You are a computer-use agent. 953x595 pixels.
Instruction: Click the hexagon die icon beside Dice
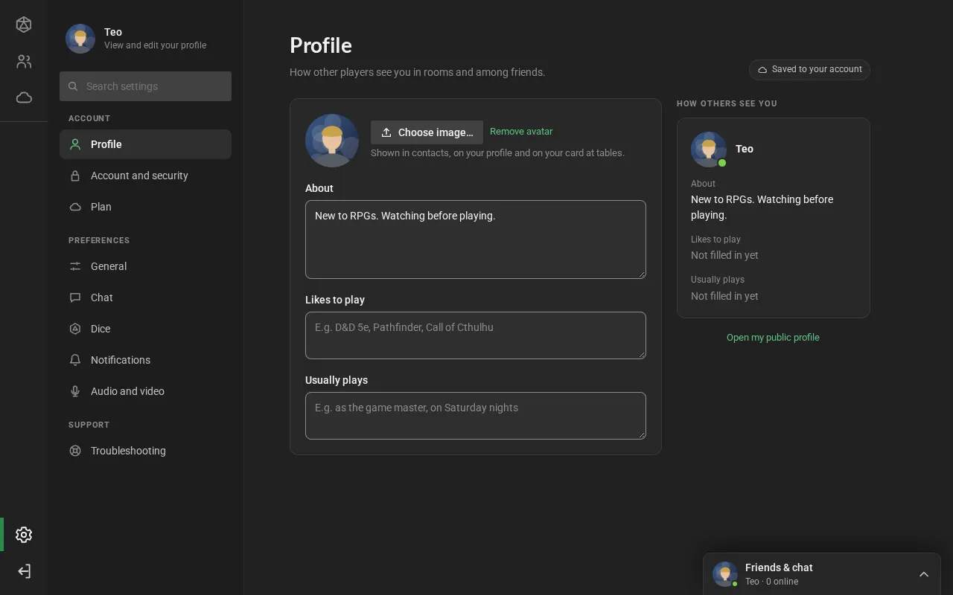click(75, 329)
